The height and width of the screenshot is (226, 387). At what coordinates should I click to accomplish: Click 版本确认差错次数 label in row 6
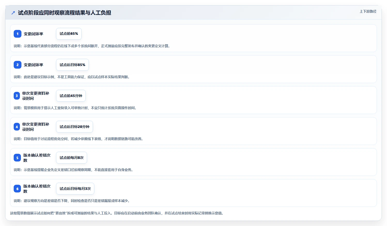coord(37,189)
